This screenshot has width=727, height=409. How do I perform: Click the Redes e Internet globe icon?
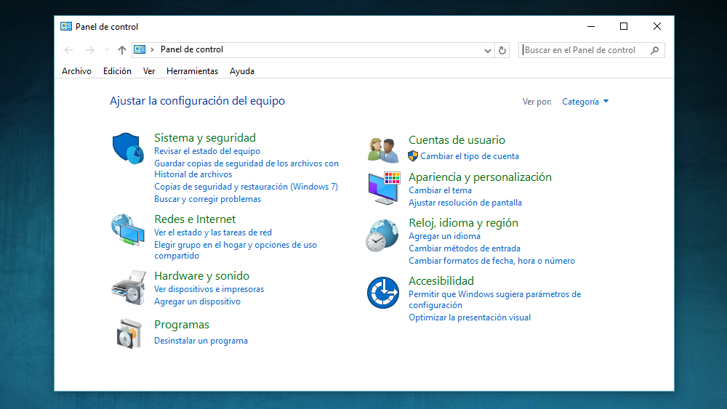tap(128, 230)
